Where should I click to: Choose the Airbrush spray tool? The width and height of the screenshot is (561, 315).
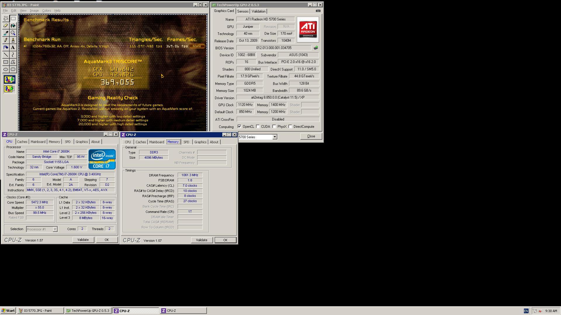coord(6,48)
